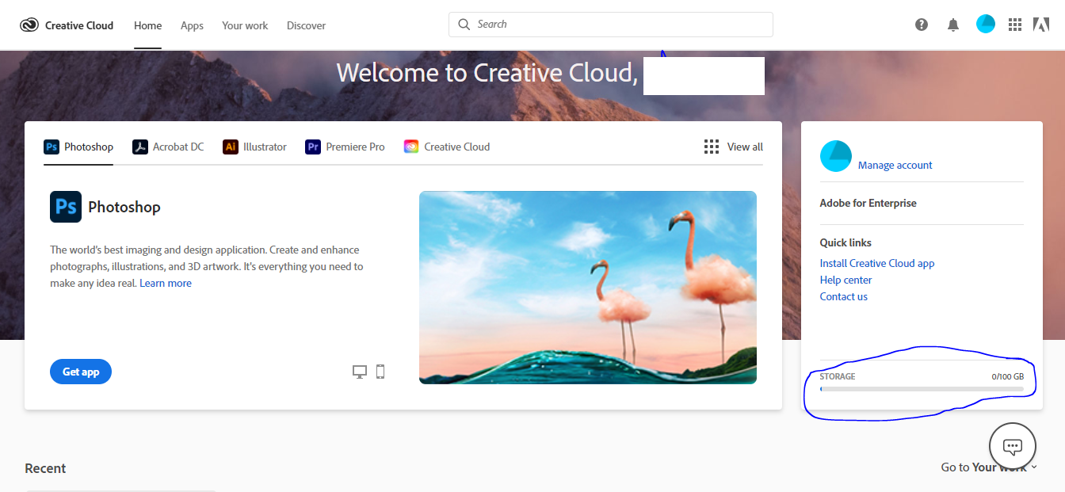The image size is (1065, 492).
Task: Open the Help question mark icon
Action: point(921,25)
